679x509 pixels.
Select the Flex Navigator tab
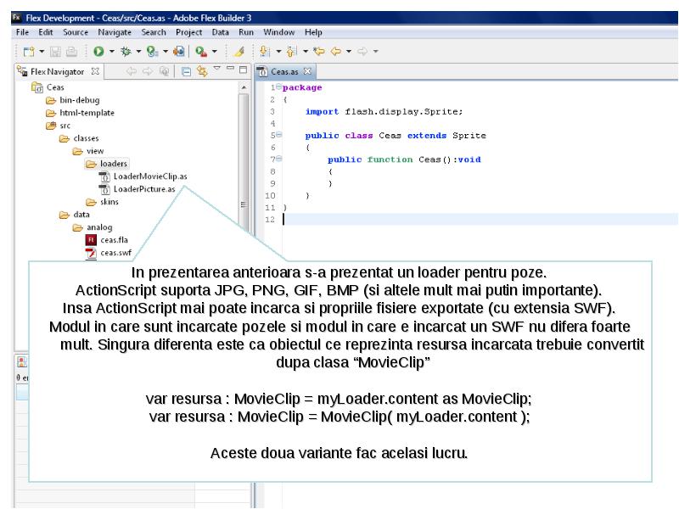pyautogui.click(x=57, y=71)
